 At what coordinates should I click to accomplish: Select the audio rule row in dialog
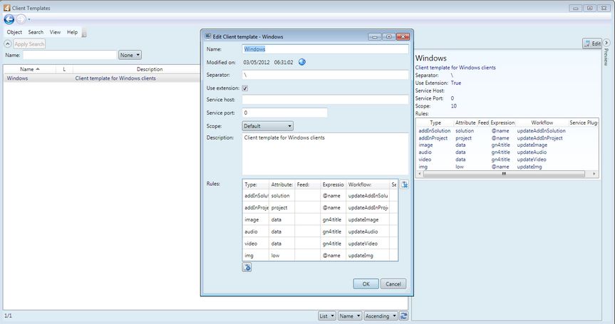tap(320, 231)
